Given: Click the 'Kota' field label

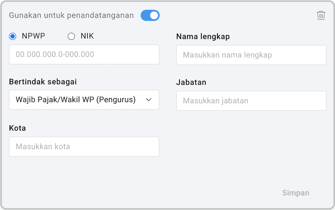Looking at the screenshot, I should [x=17, y=128].
